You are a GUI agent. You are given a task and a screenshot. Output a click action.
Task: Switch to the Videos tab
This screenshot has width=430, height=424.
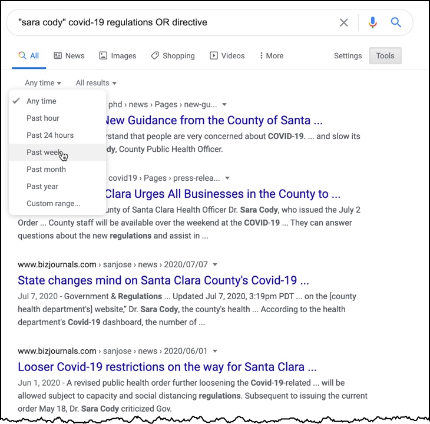pyautogui.click(x=227, y=55)
